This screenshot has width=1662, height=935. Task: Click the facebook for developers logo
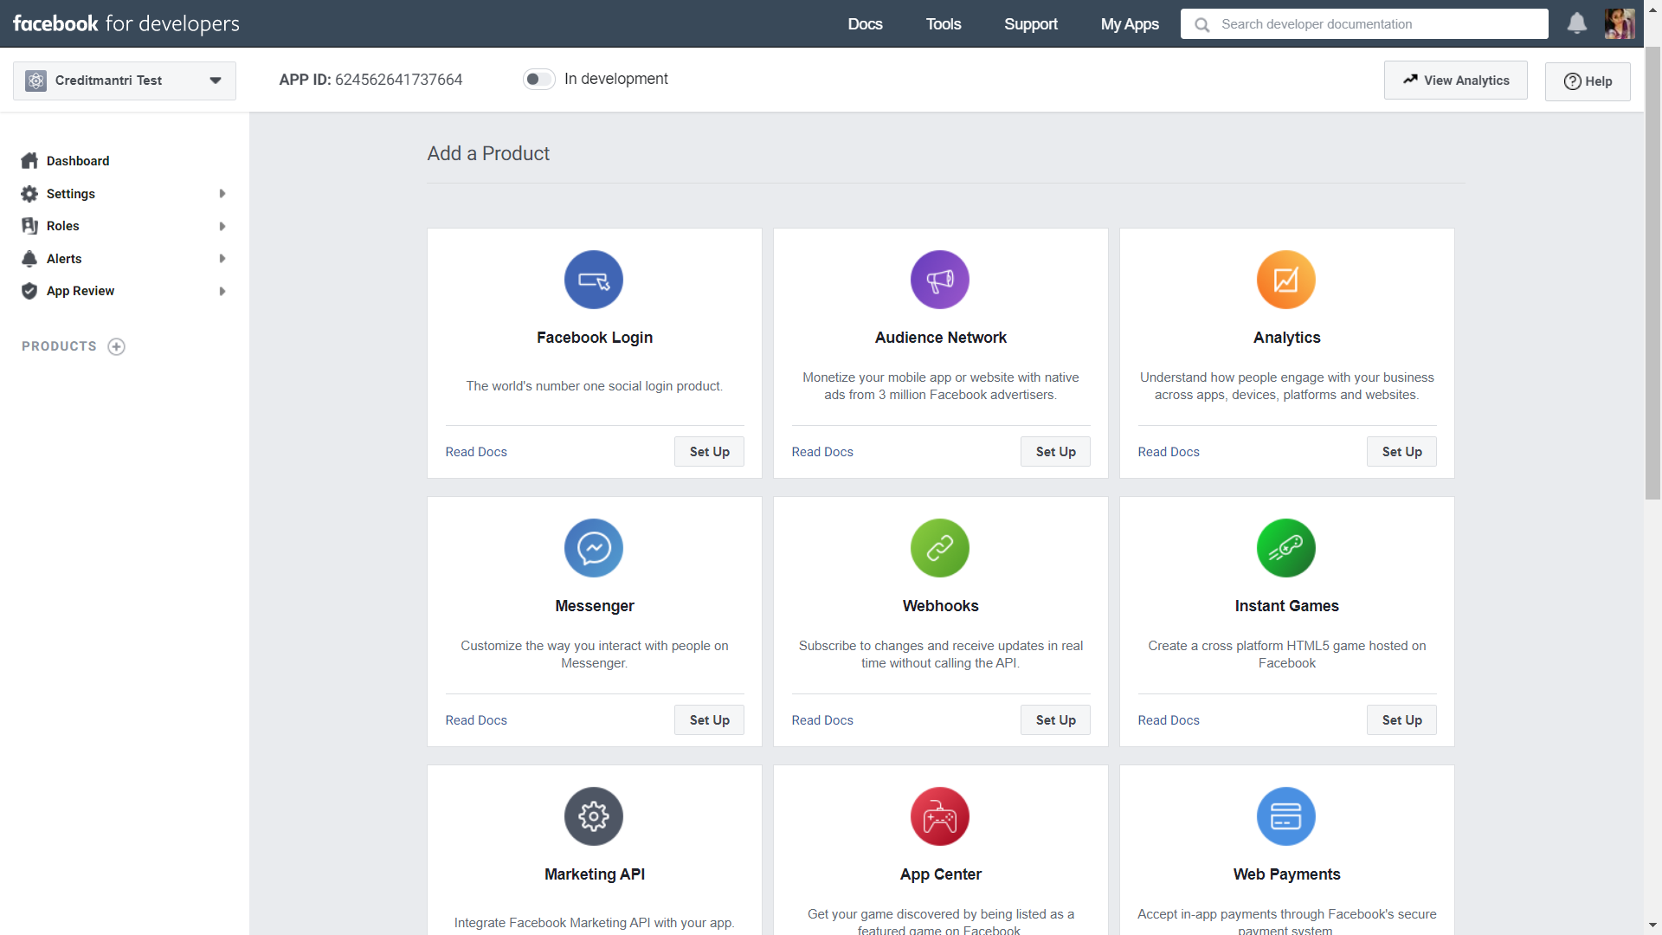pyautogui.click(x=126, y=23)
